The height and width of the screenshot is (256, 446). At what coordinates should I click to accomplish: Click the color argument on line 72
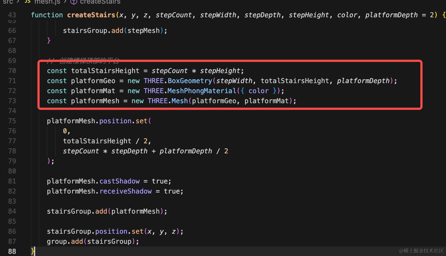pos(258,91)
